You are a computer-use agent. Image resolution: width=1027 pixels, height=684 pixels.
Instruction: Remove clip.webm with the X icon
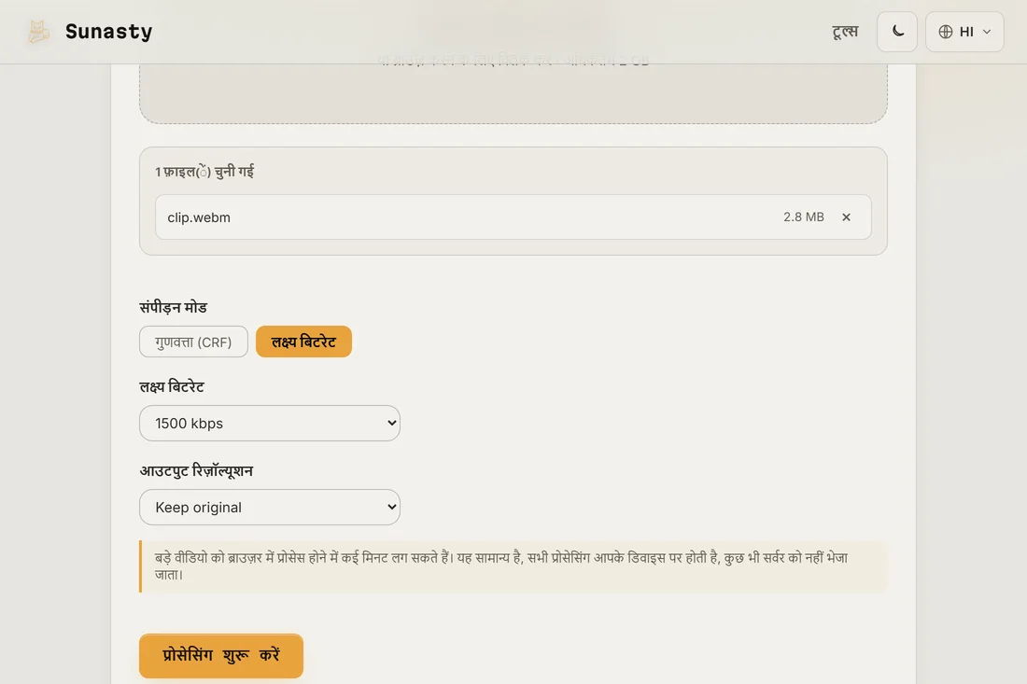pos(846,216)
